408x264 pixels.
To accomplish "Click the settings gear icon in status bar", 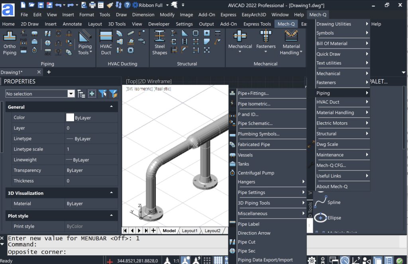I will (312, 260).
